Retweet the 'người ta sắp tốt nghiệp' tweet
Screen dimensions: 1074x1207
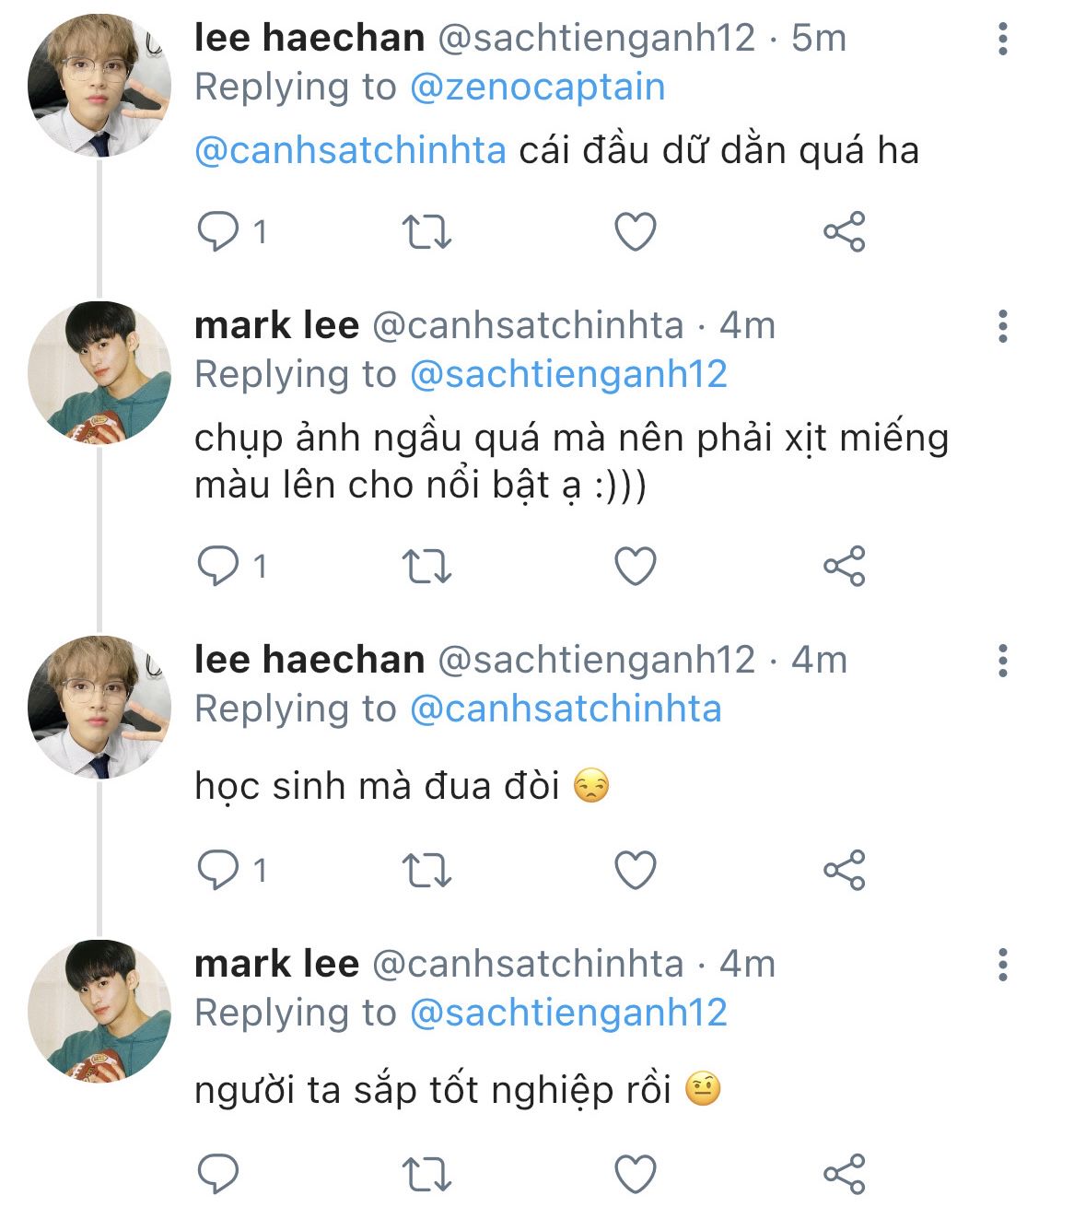pyautogui.click(x=426, y=1174)
